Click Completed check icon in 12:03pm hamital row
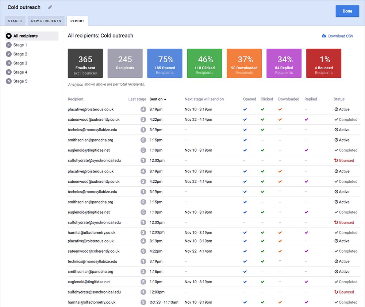Screen dimensions: 365x307 coord(336,233)
